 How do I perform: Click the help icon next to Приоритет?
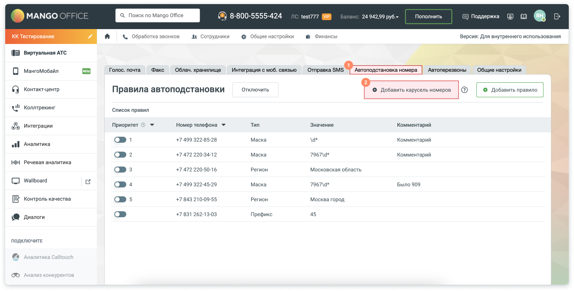click(x=143, y=125)
